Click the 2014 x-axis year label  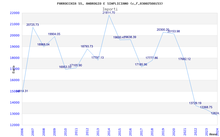(x=109, y=132)
